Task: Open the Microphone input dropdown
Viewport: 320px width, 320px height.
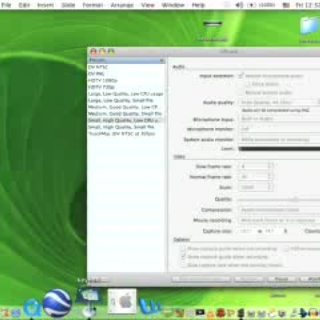Action: pyautogui.click(x=279, y=118)
